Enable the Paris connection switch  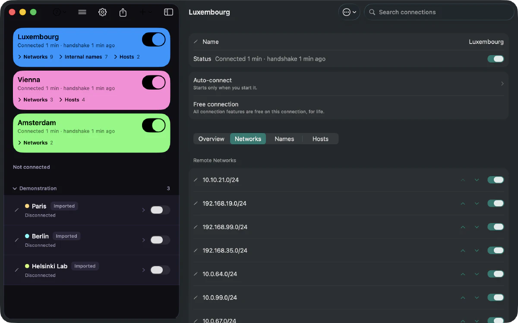click(x=160, y=210)
